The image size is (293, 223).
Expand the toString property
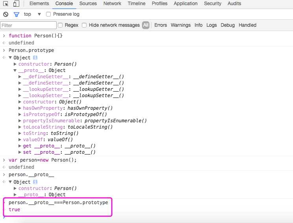(x=20, y=133)
